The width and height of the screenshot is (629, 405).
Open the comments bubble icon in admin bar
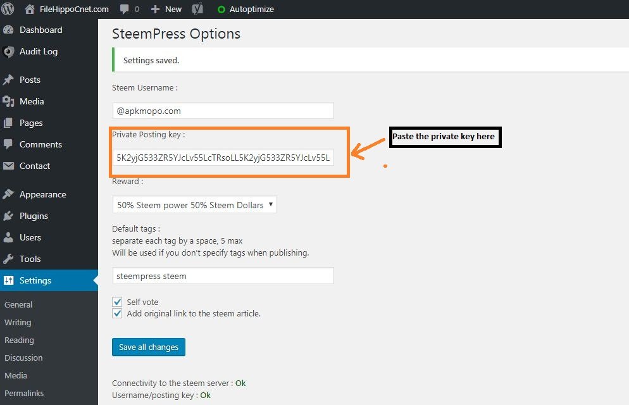(125, 9)
